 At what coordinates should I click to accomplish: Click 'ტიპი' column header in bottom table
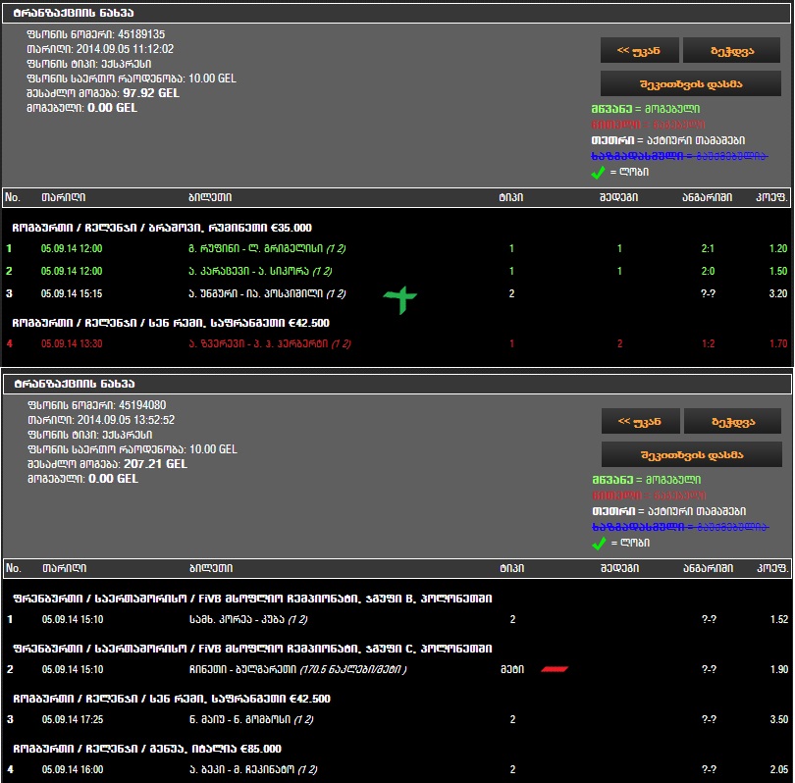(x=512, y=568)
